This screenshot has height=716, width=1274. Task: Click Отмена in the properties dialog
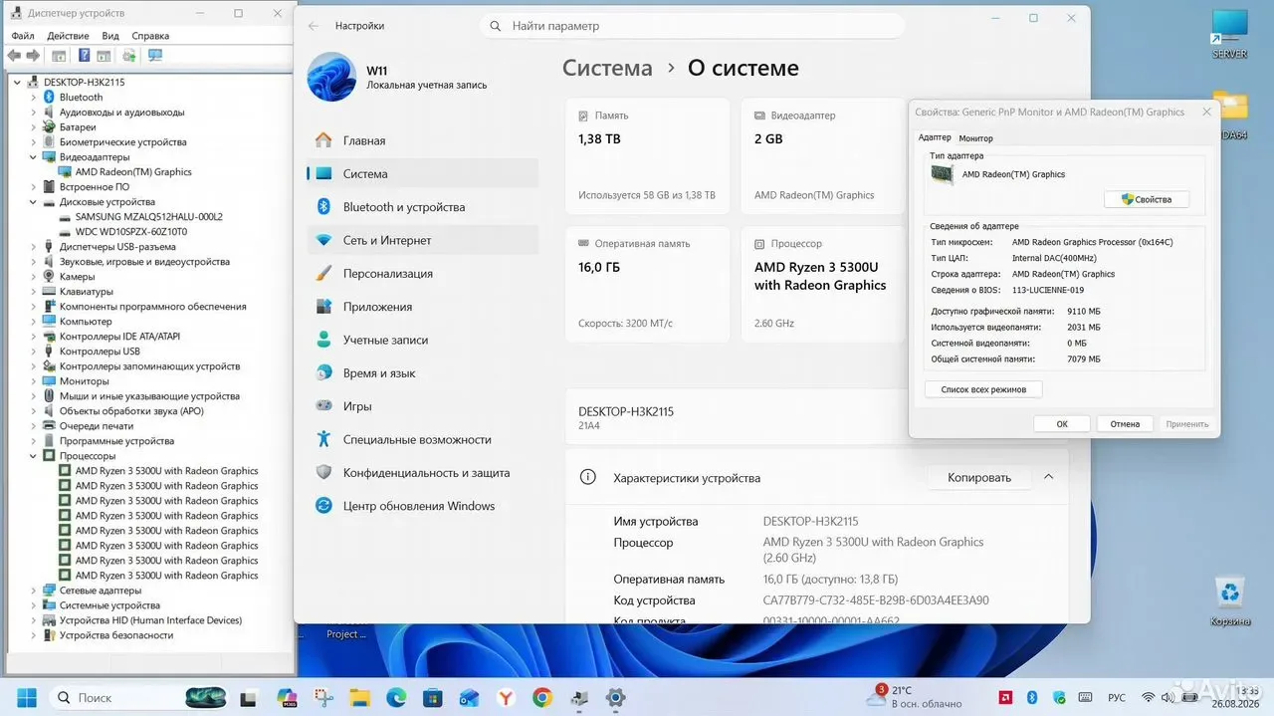1125,424
